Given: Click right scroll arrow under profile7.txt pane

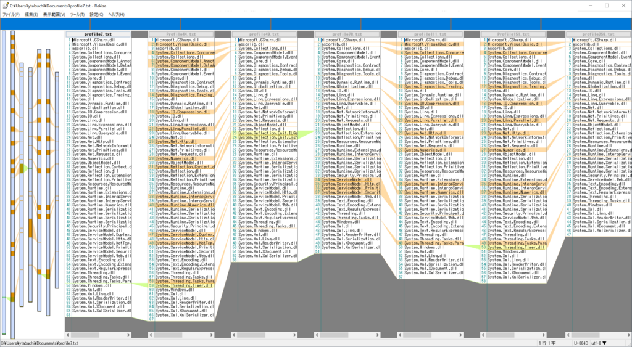Looking at the screenshot, I should tap(128, 335).
